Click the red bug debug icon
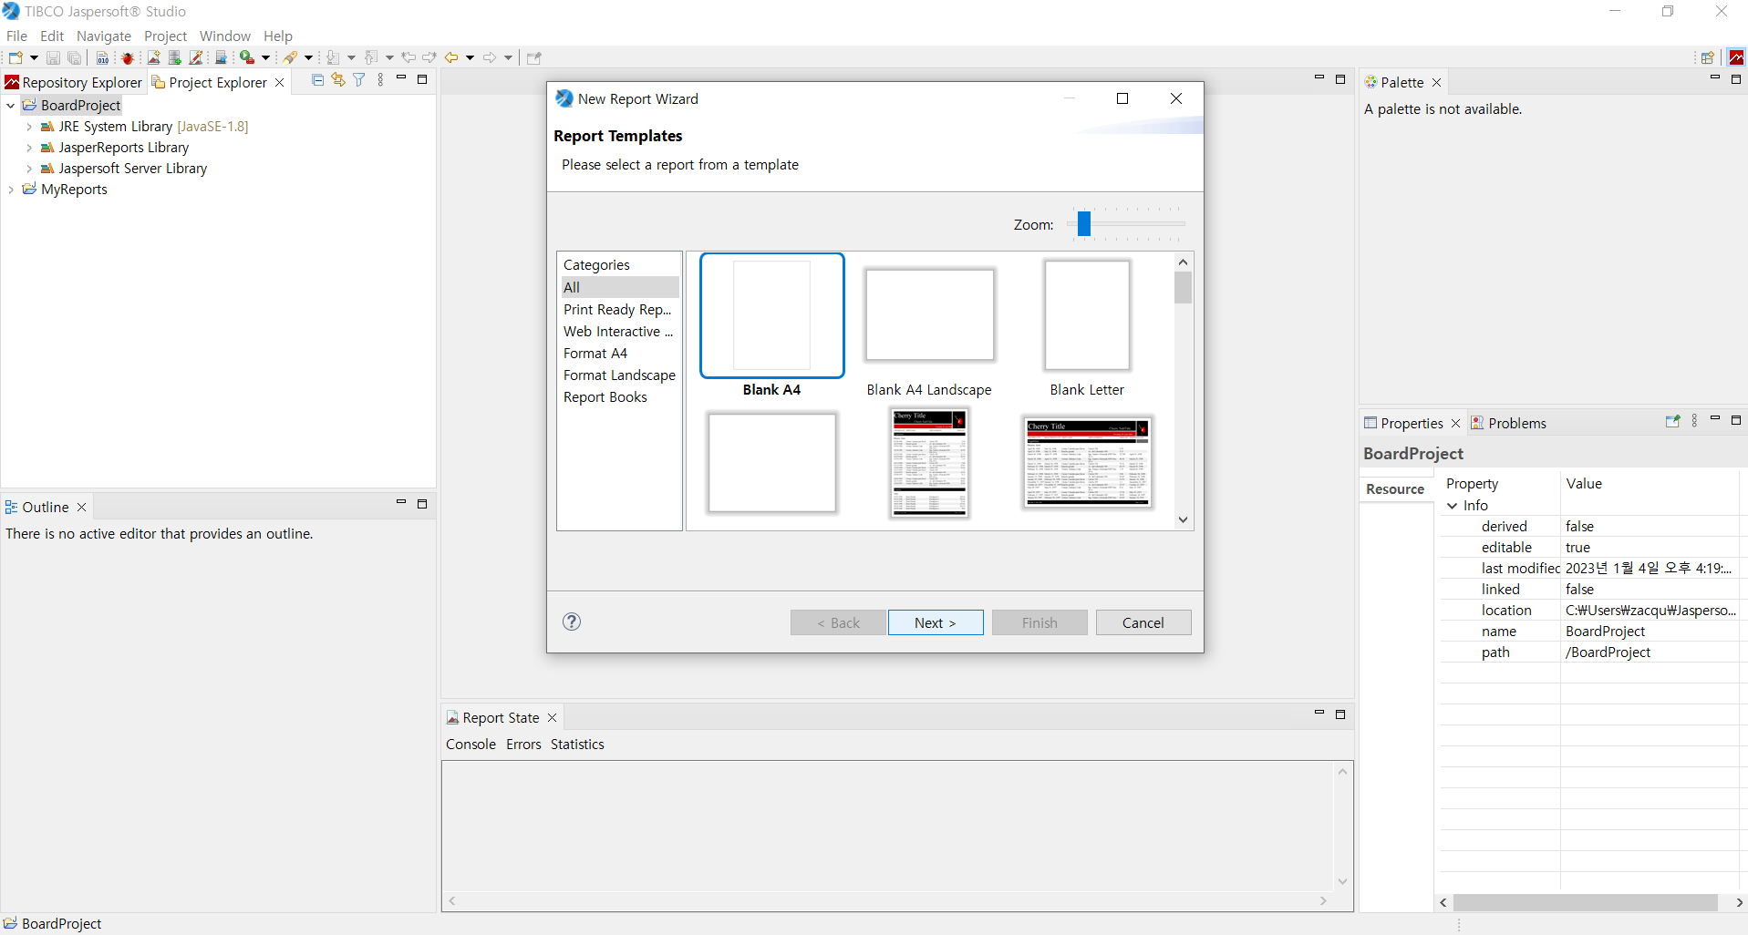The height and width of the screenshot is (935, 1748). pyautogui.click(x=128, y=57)
